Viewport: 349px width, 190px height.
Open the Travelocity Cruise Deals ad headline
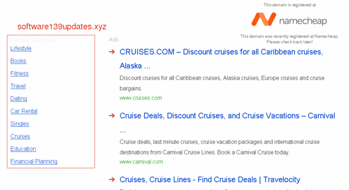[210, 180]
